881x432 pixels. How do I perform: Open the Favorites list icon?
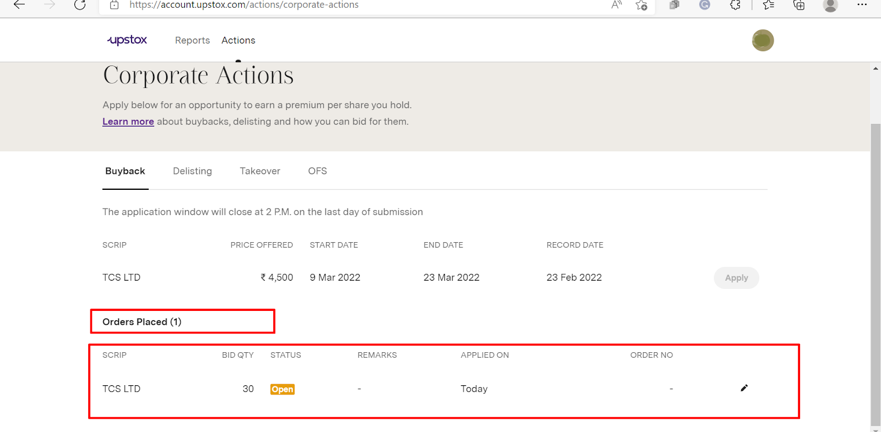coord(769,5)
